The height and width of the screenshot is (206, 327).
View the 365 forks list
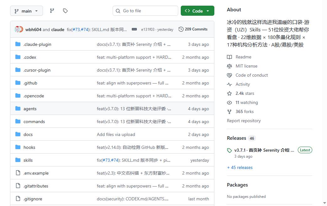pos(245,112)
